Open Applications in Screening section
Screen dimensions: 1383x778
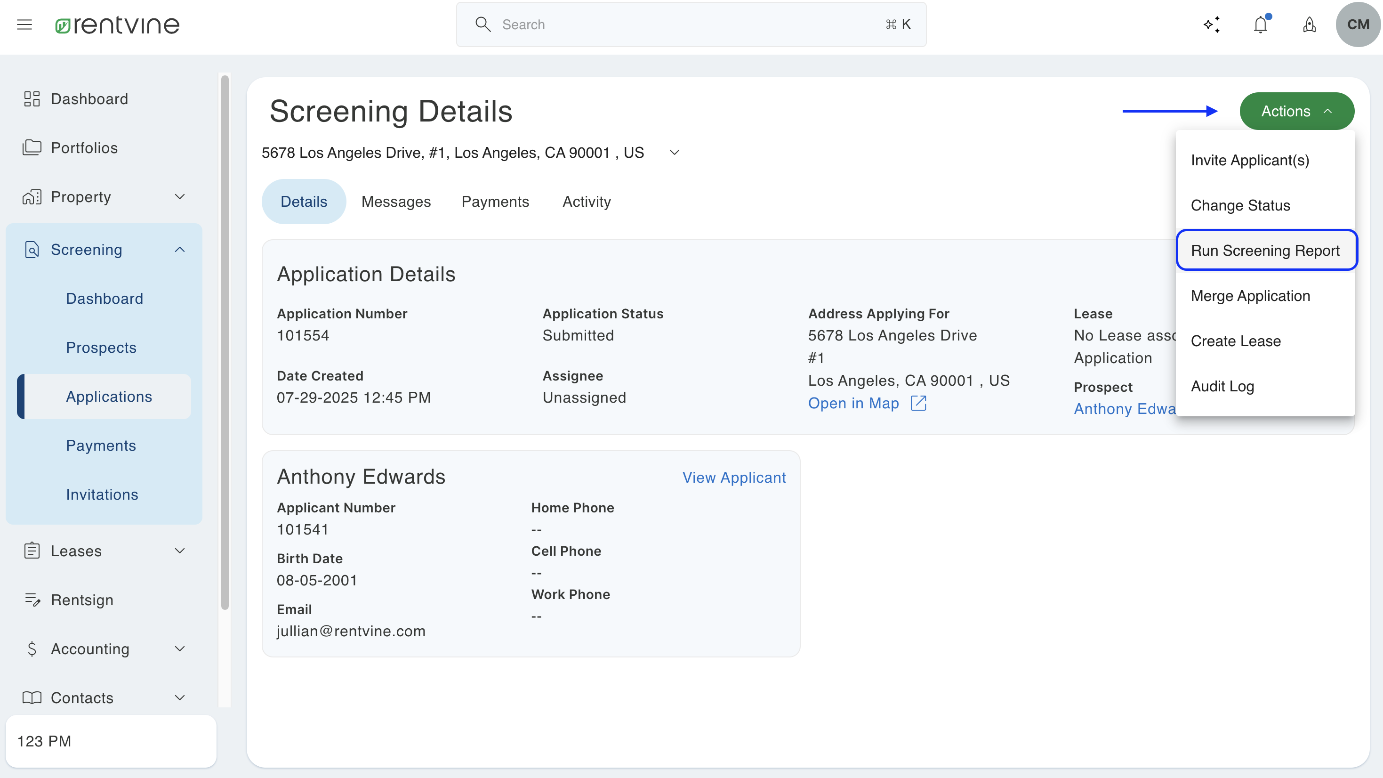pos(105,397)
